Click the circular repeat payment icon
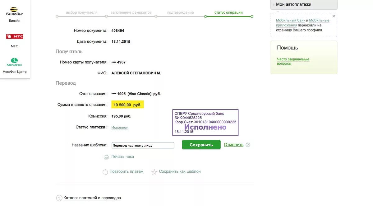 point(105,172)
